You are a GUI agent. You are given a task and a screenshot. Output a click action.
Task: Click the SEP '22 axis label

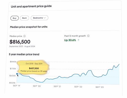[78, 87]
